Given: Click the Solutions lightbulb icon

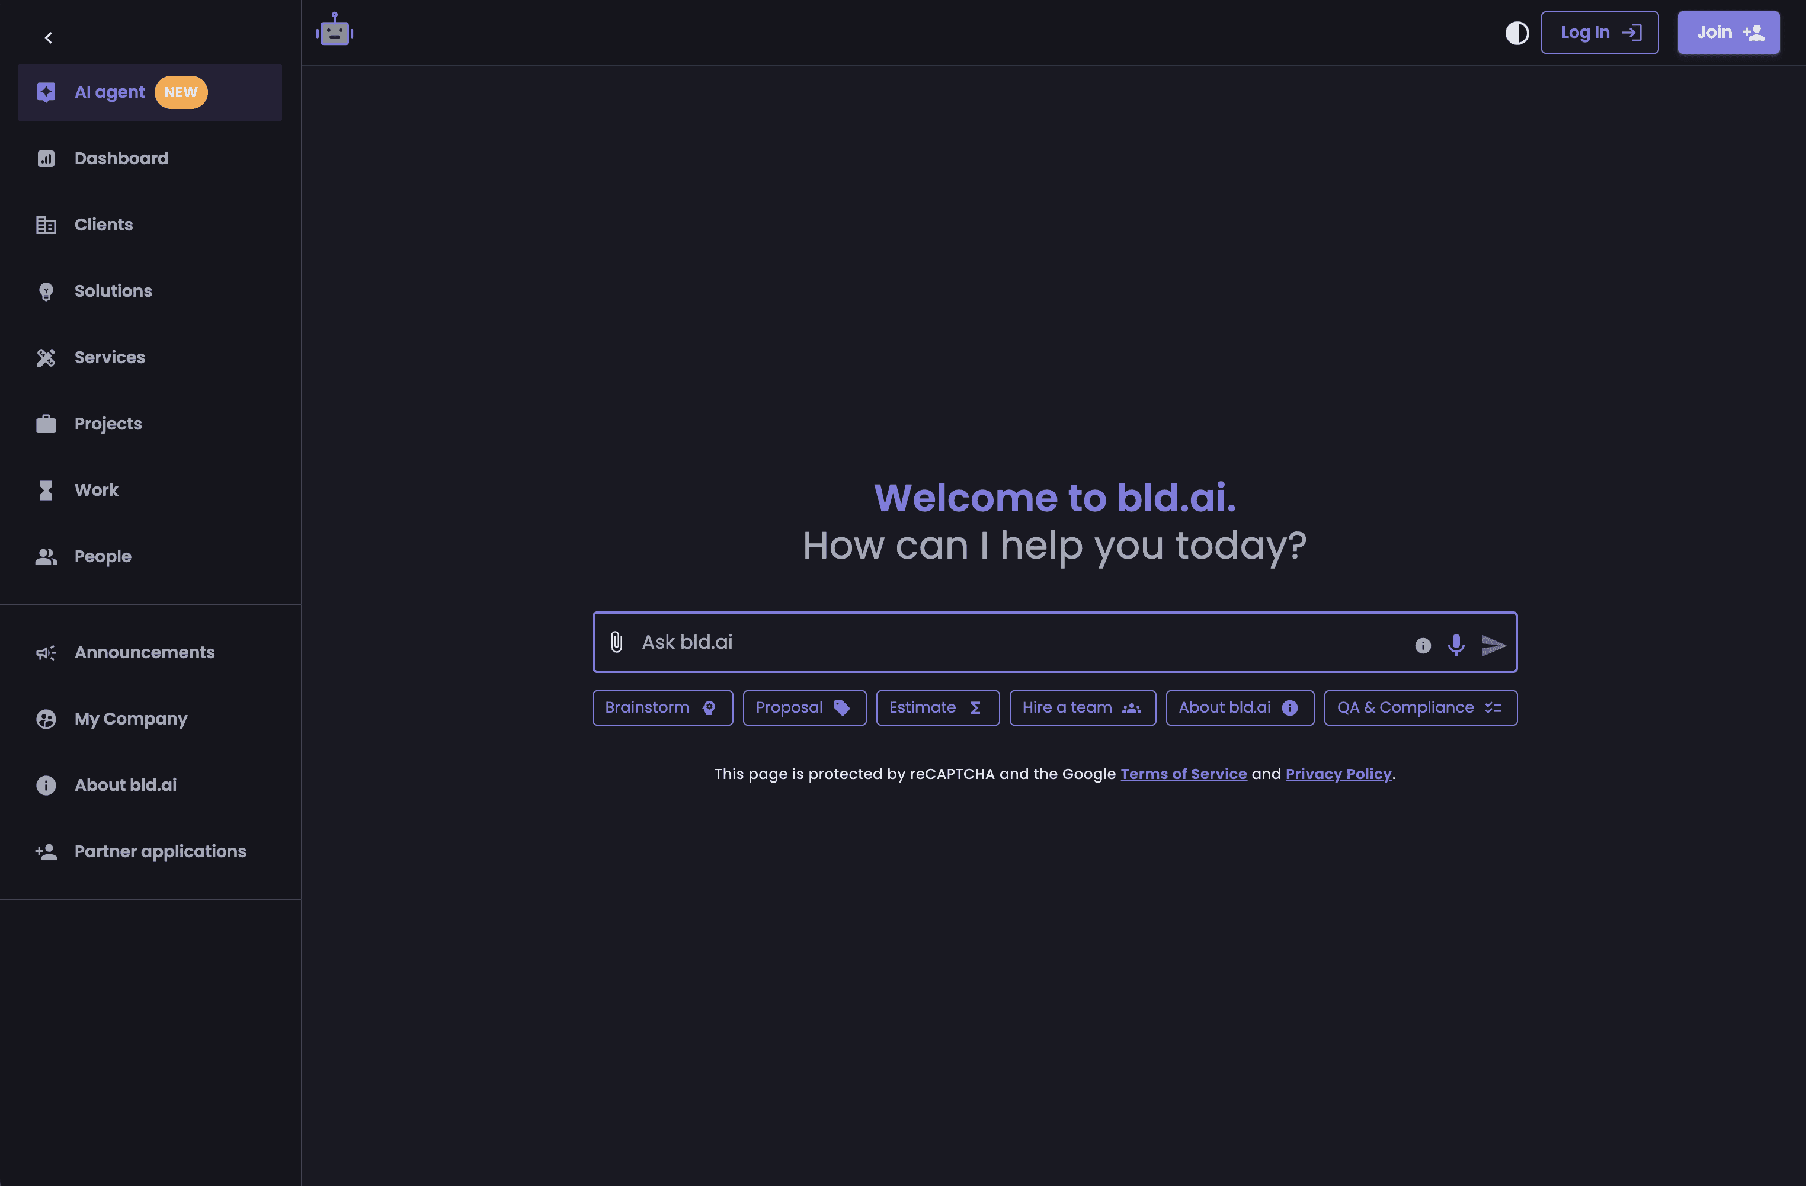Looking at the screenshot, I should pyautogui.click(x=46, y=292).
